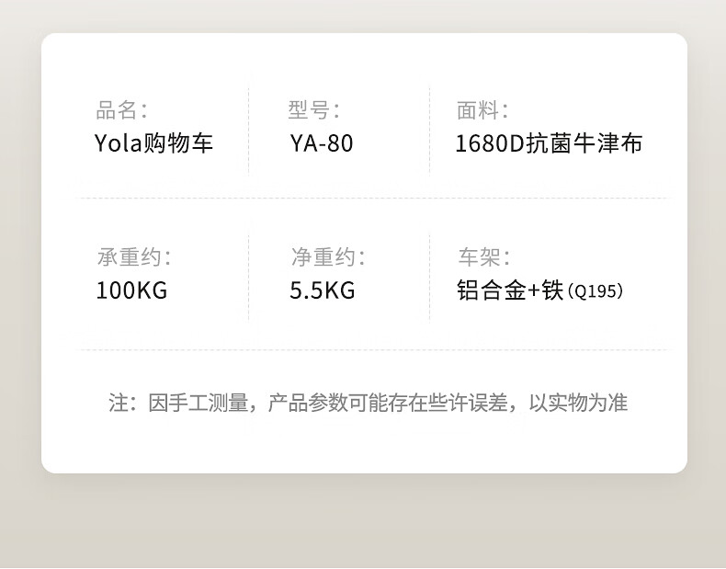Select the YA-80 model value

(x=321, y=143)
